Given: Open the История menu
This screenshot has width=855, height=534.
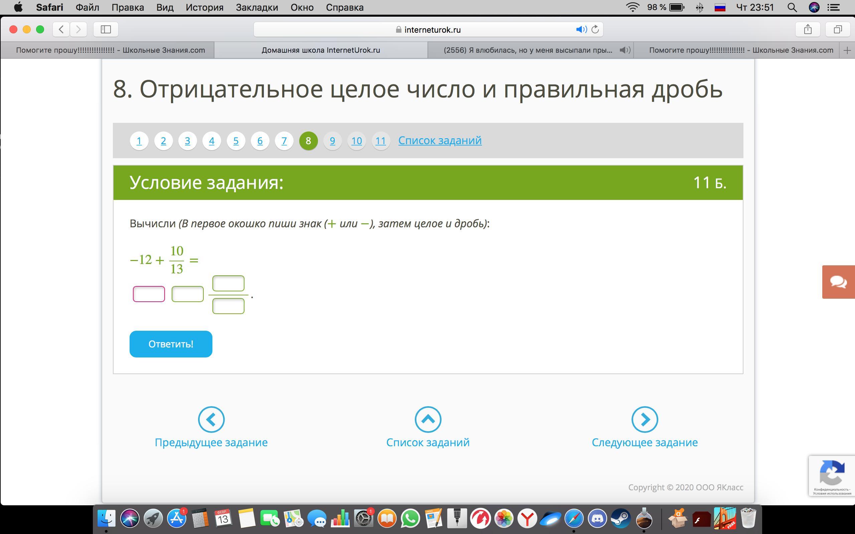Looking at the screenshot, I should click(204, 7).
